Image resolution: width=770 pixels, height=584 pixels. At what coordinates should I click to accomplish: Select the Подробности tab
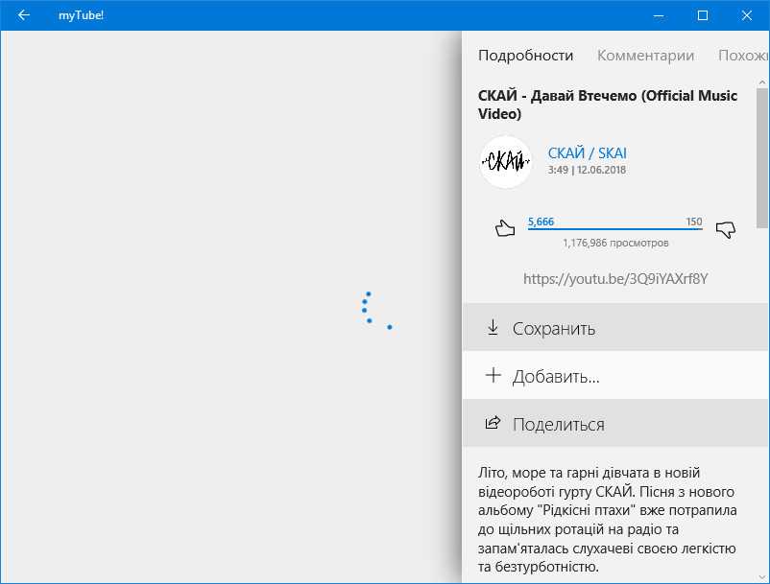coord(525,56)
